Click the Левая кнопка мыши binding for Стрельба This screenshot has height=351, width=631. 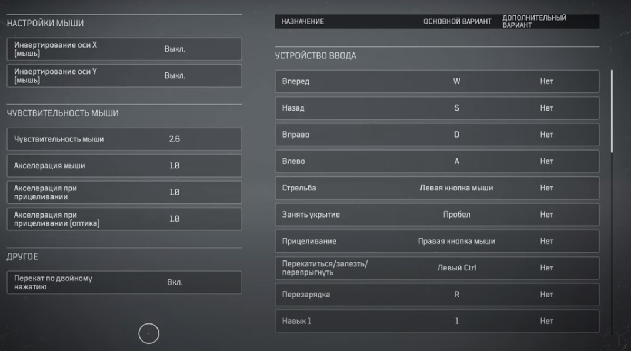coord(456,188)
